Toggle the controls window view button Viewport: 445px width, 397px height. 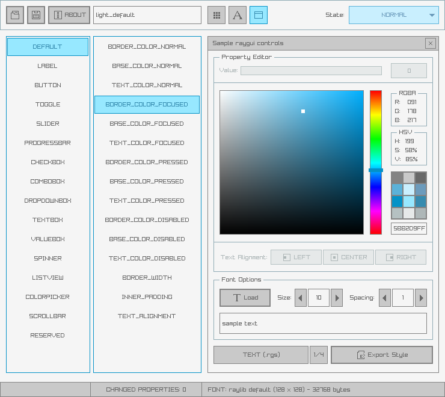click(x=259, y=15)
